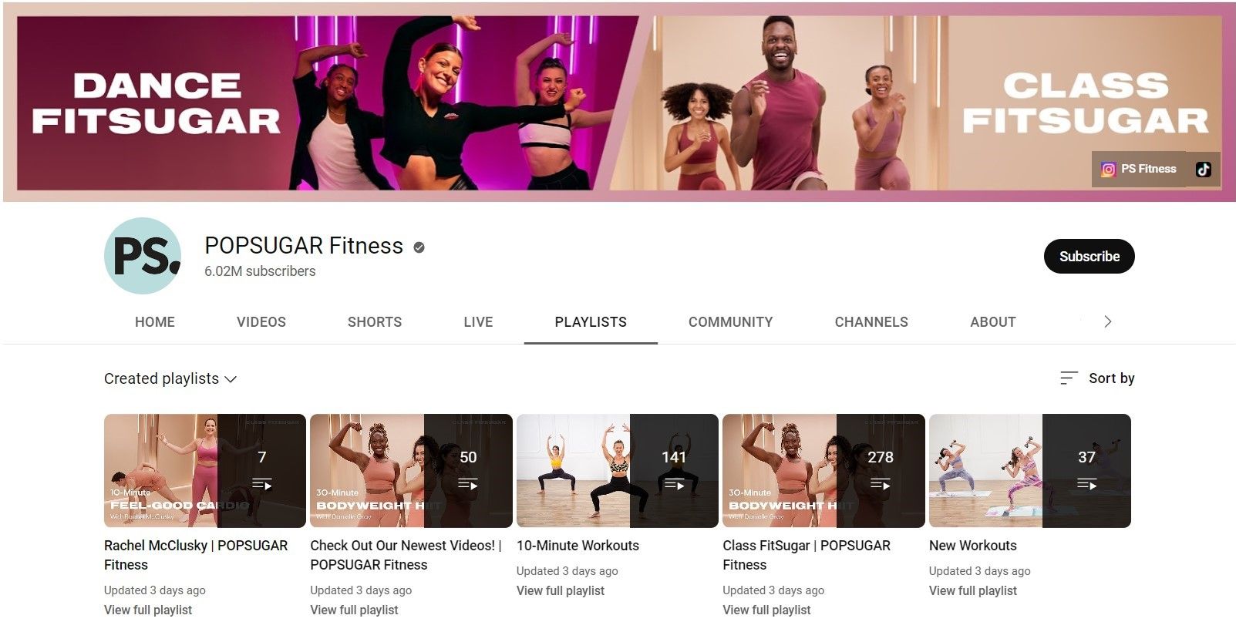The height and width of the screenshot is (632, 1236).
Task: Click the playlist icon on 10-Minute Workouts thumbnail
Action: 675,485
